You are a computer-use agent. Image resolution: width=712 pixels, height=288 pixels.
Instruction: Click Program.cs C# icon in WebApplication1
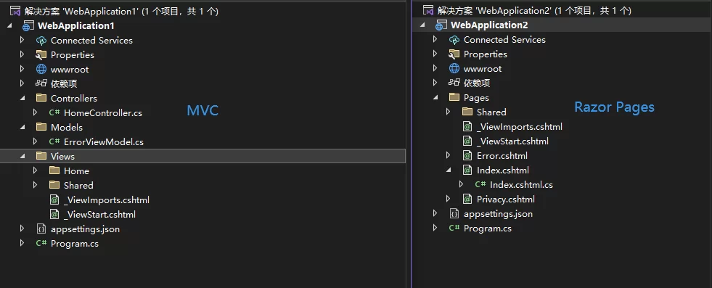(x=41, y=244)
